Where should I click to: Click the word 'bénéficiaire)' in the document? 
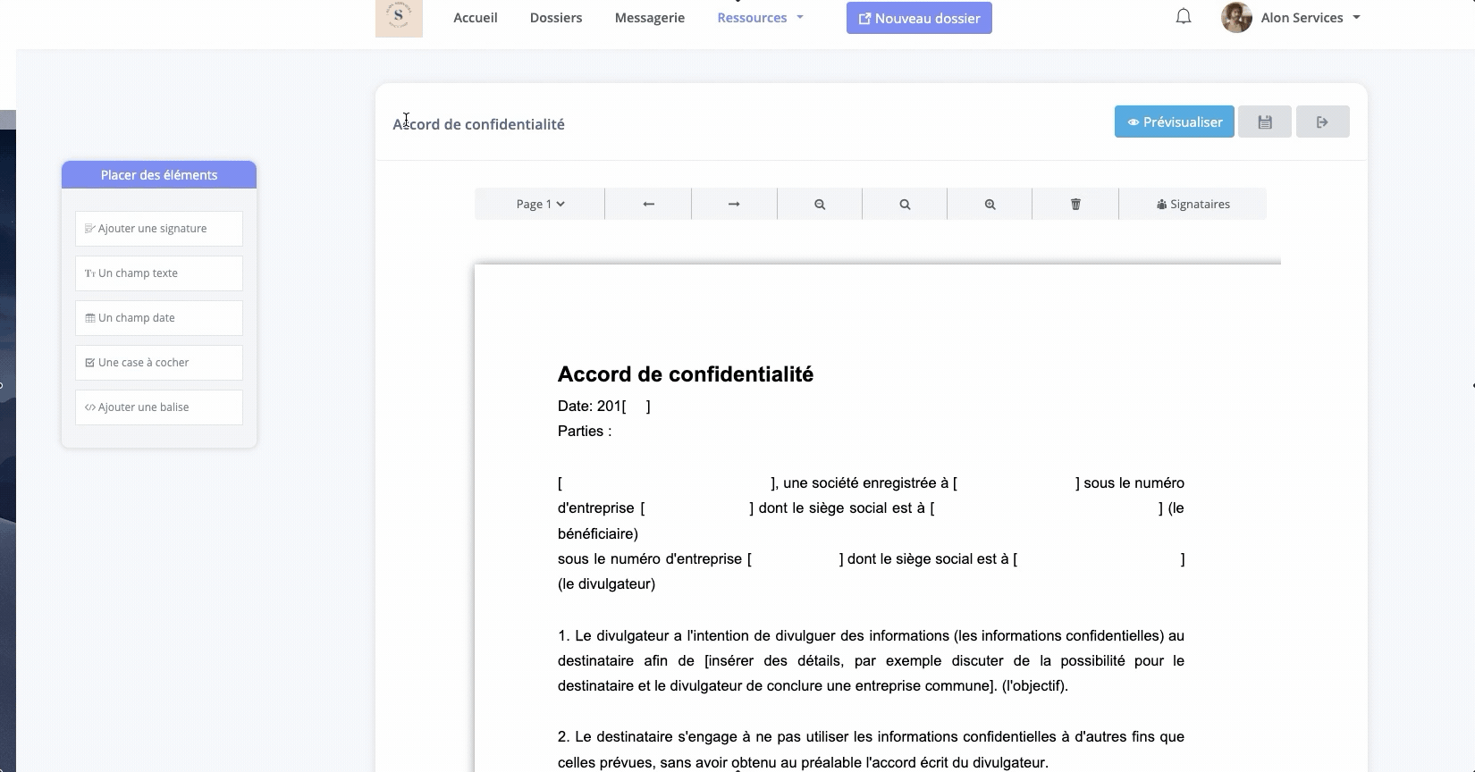pyautogui.click(x=598, y=533)
